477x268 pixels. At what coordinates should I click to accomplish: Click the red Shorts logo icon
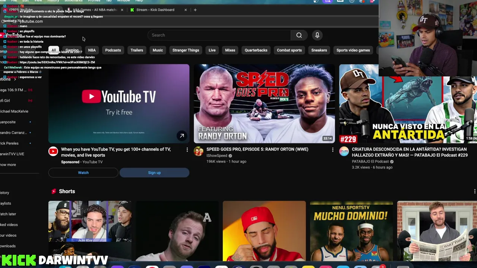54,191
